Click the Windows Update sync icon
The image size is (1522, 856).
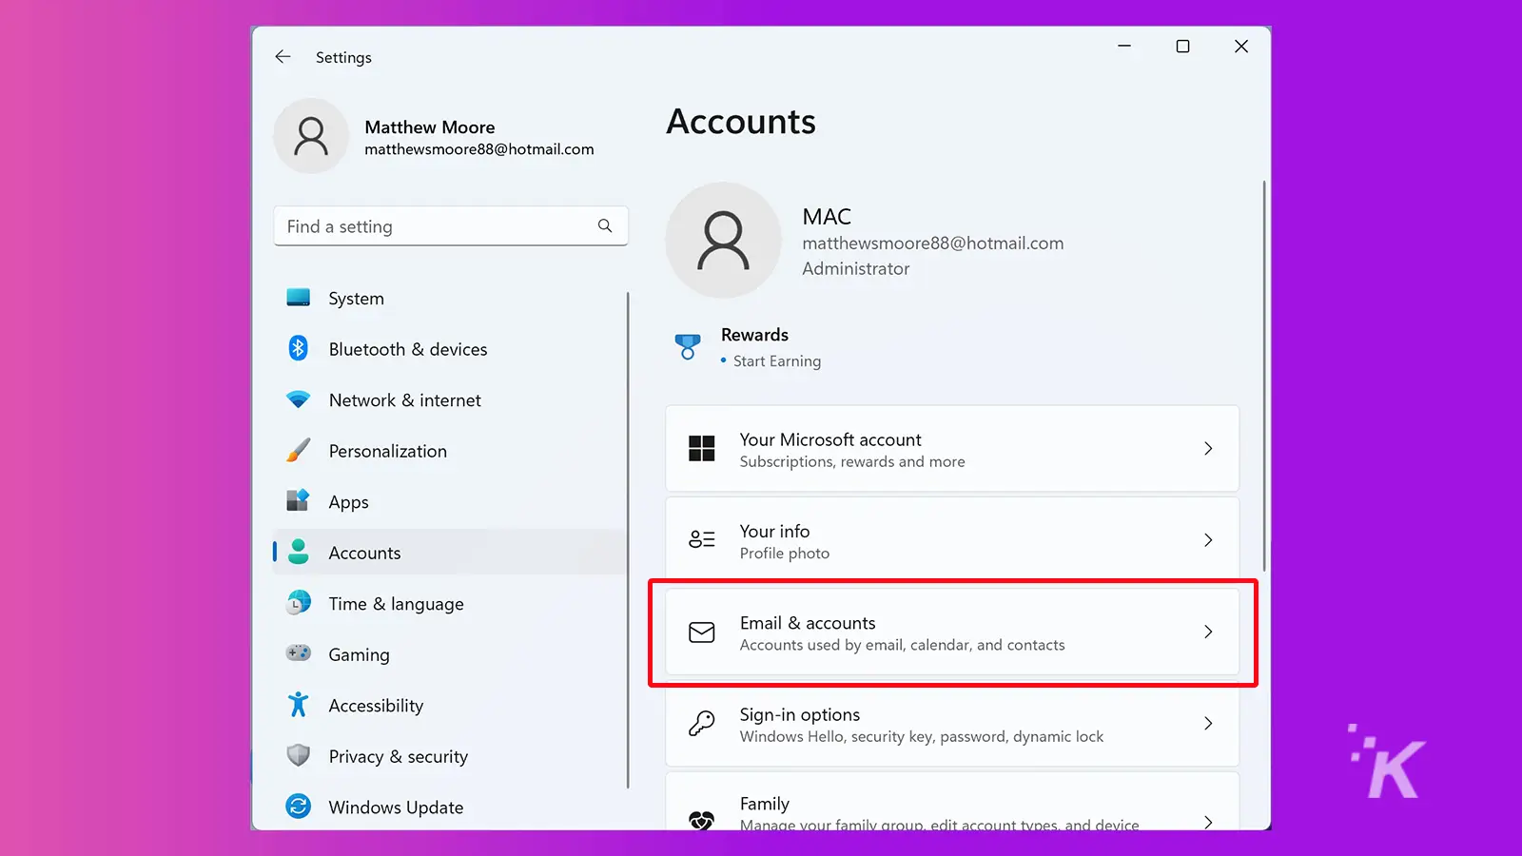[x=299, y=807]
